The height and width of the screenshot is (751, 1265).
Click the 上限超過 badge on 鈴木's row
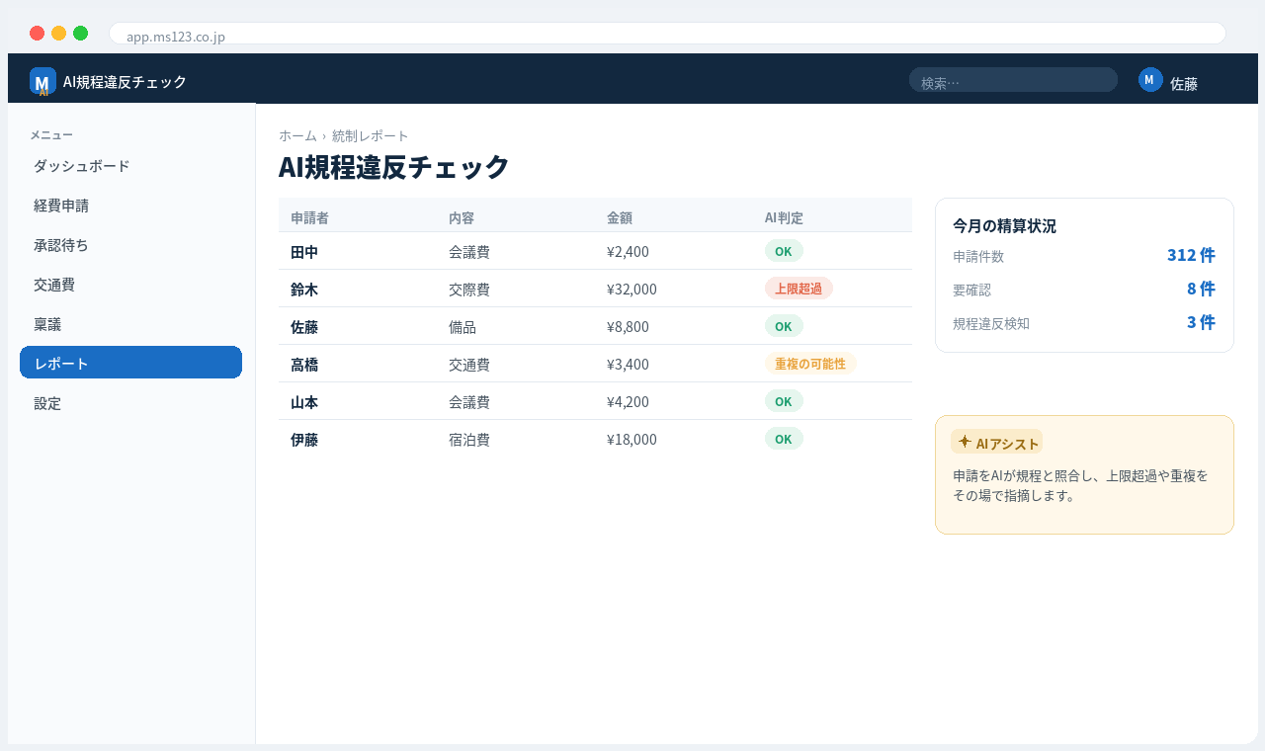tap(799, 289)
